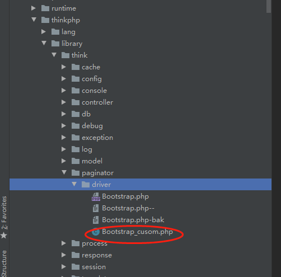Expand the session folder arrow
Screen dimensions: 281x277
(64, 267)
